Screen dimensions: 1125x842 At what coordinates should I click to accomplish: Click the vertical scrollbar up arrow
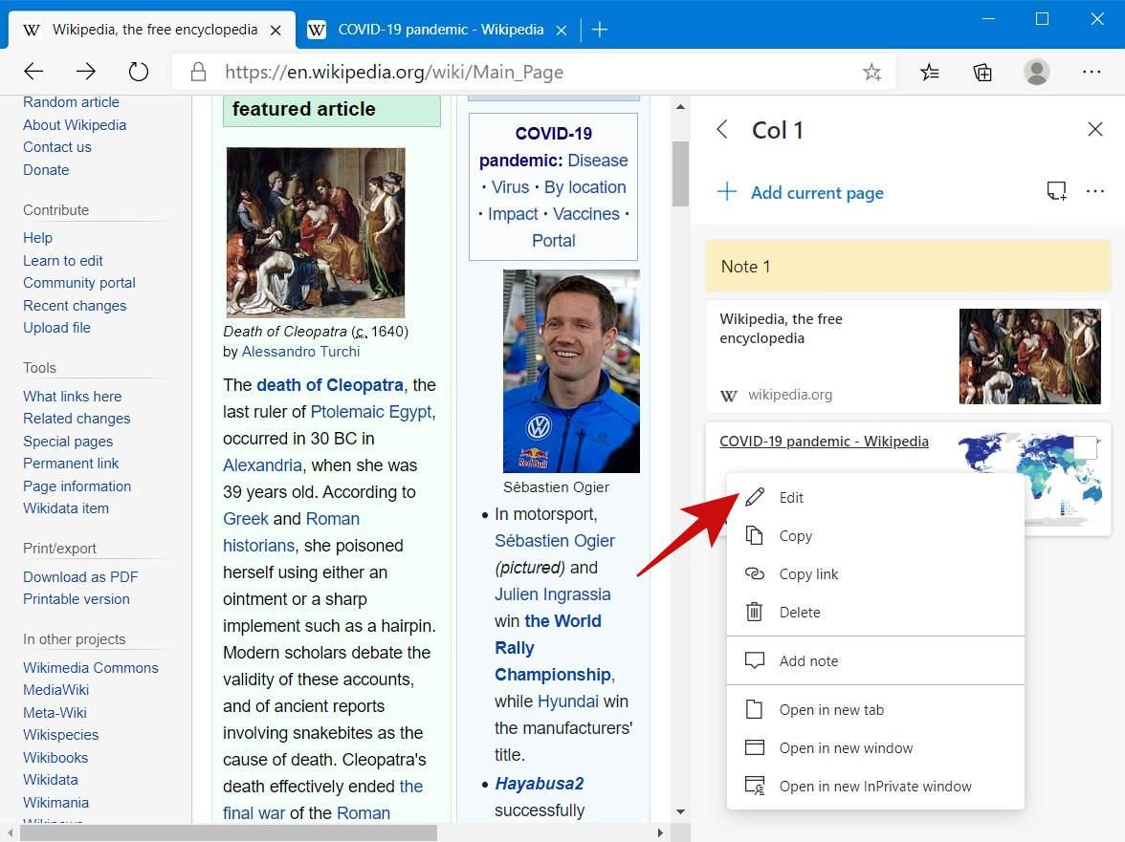[680, 107]
